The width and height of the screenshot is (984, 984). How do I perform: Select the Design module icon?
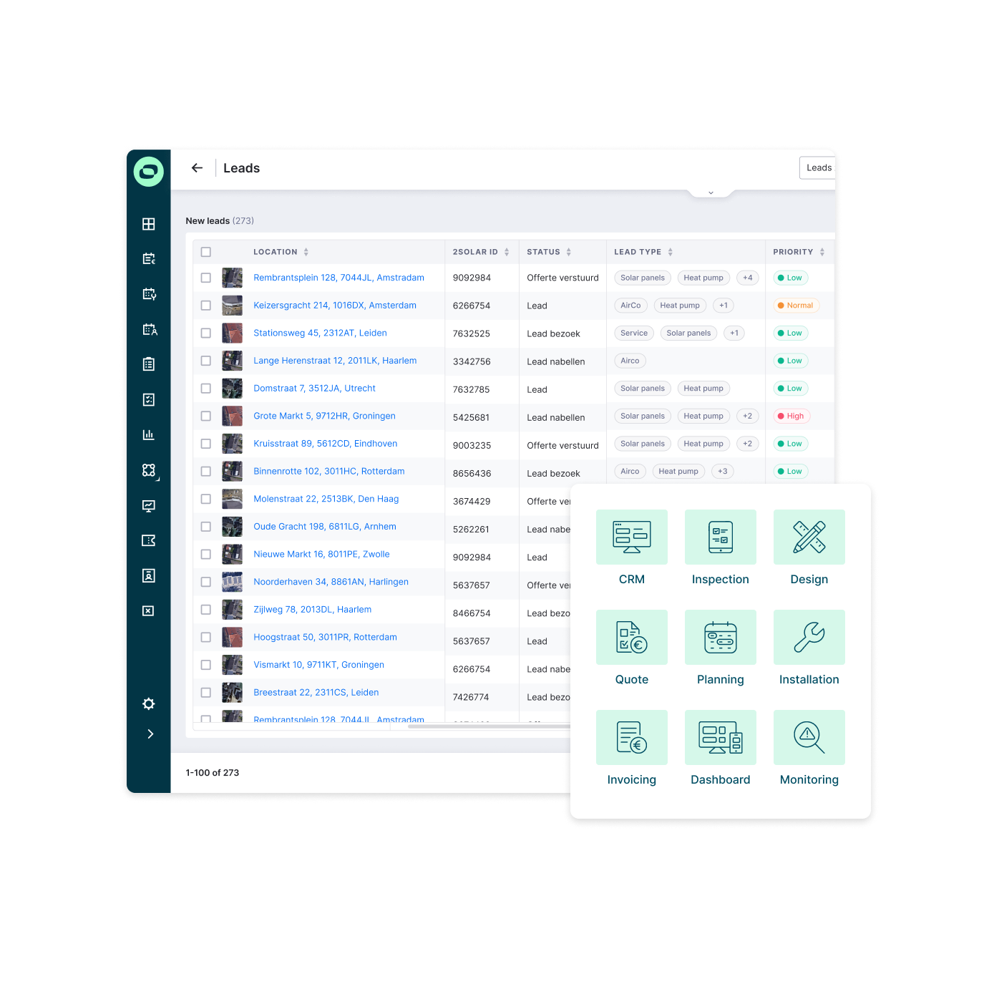[x=809, y=537]
